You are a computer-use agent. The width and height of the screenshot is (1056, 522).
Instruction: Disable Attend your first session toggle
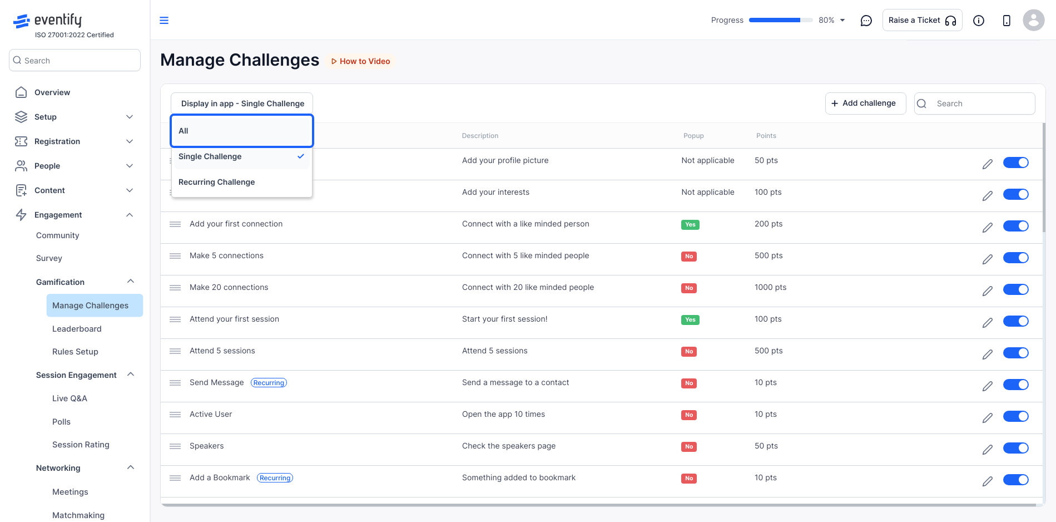(1016, 321)
